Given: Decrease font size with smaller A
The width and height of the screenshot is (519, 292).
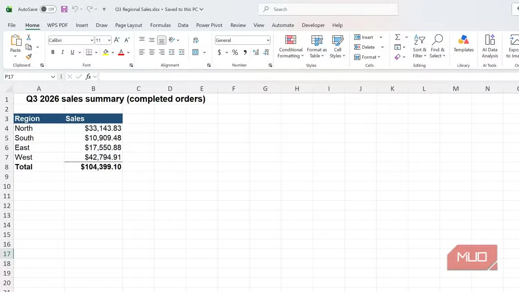Looking at the screenshot, I should tap(127, 40).
